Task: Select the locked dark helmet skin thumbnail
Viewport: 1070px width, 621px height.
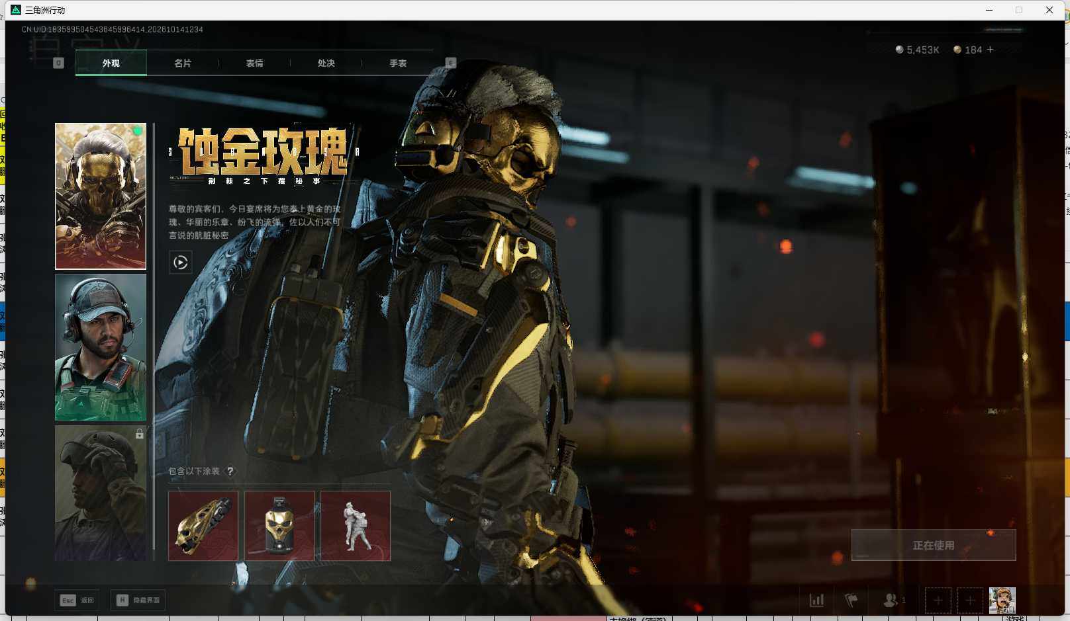Action: [x=101, y=493]
